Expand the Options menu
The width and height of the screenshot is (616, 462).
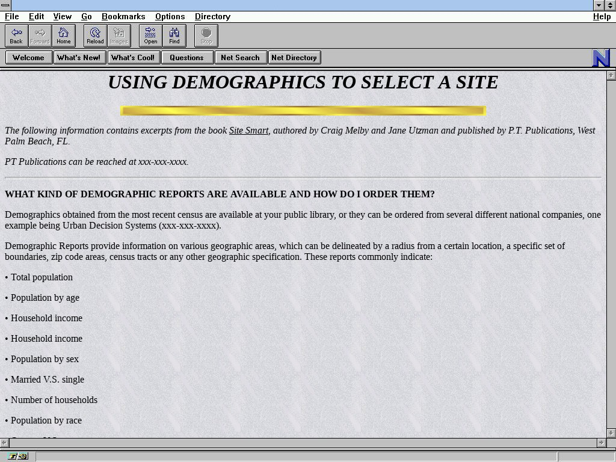[x=170, y=16]
